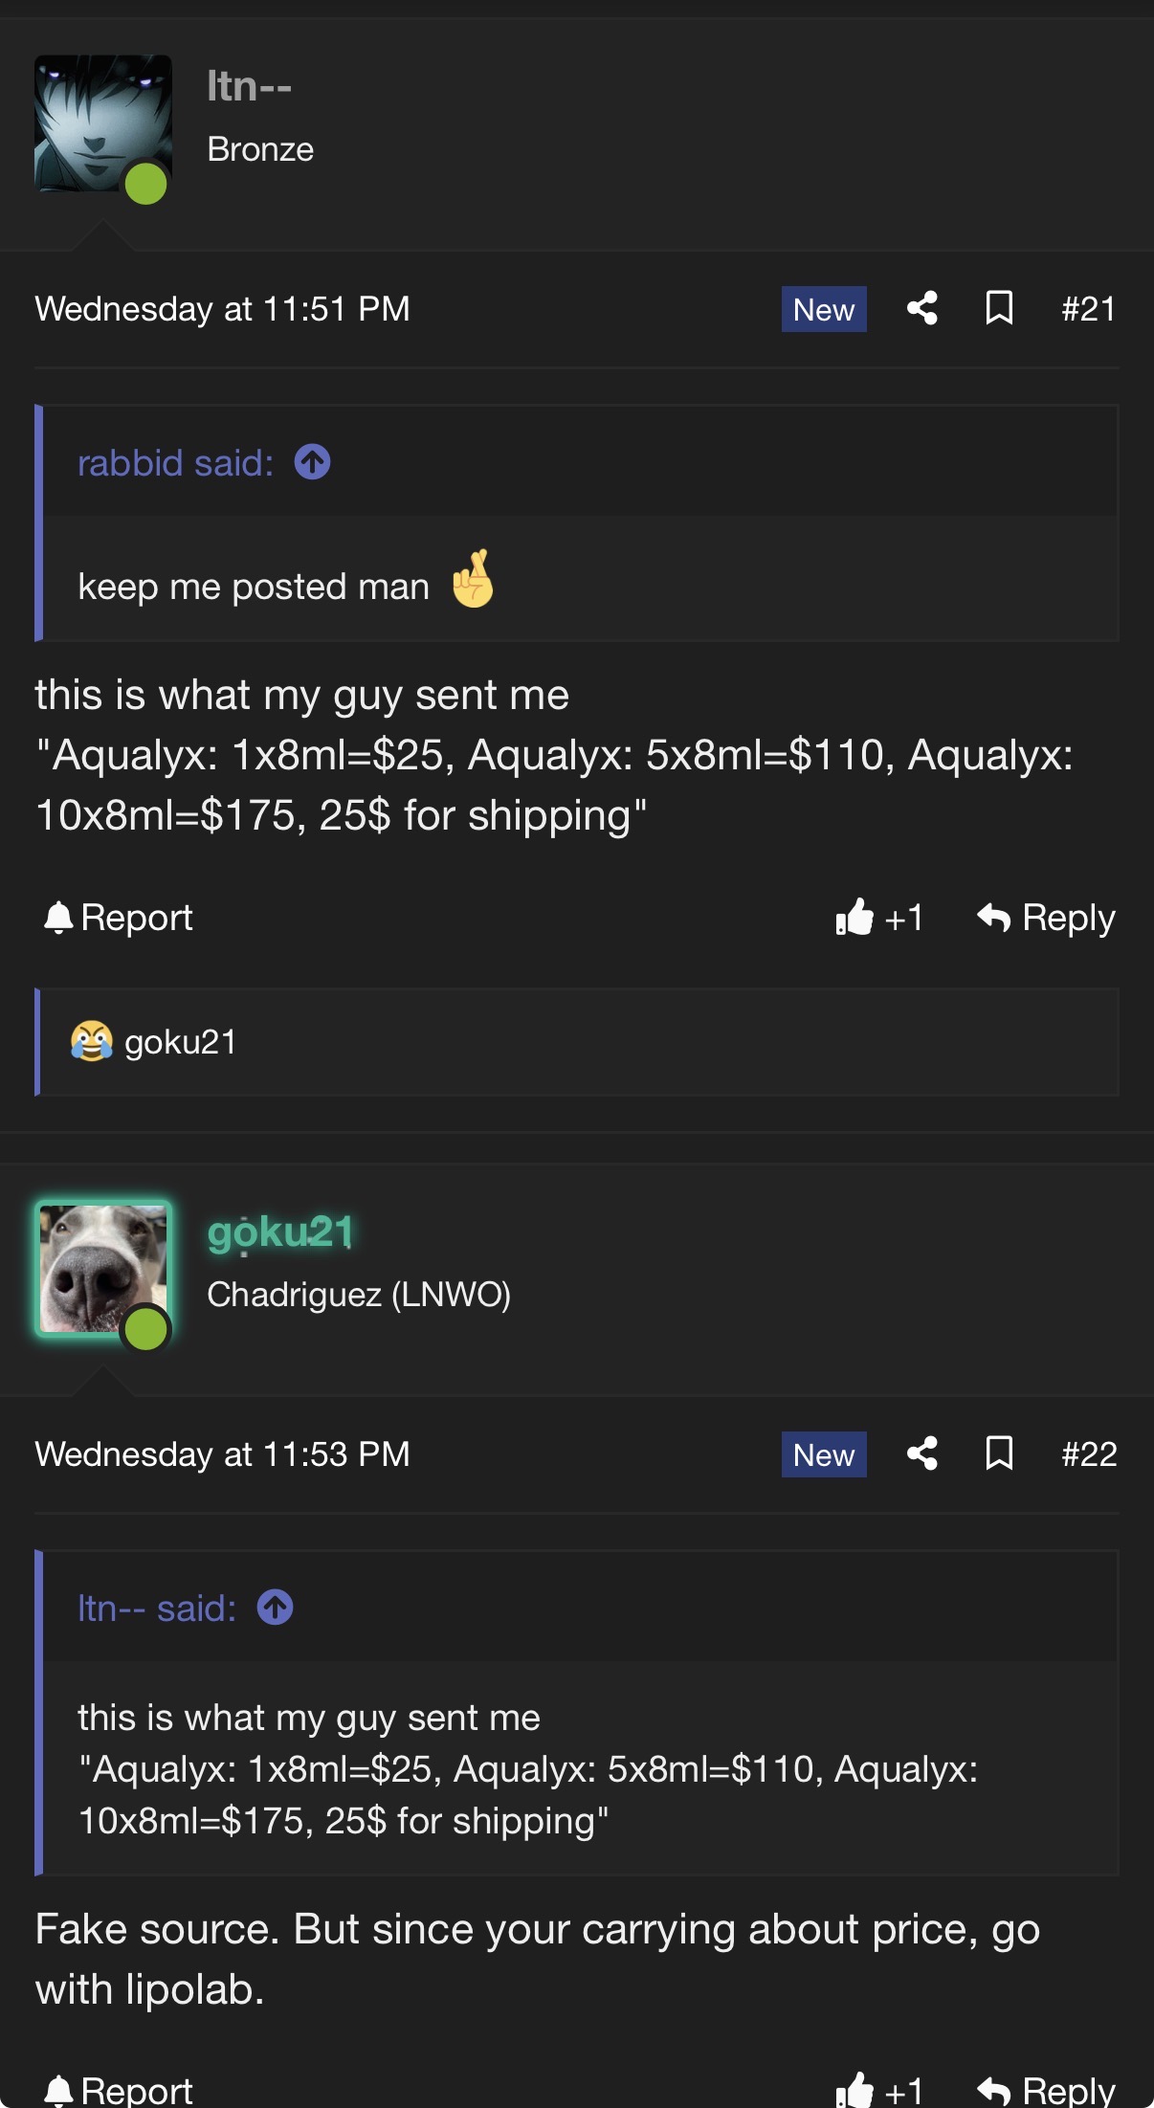Jump to ltn--'s quoted post arrow
1154x2108 pixels.
(x=276, y=1607)
